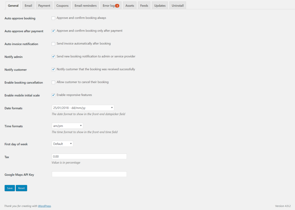Image resolution: width=295 pixels, height=210 pixels.
Task: Allow customers to cancel their booking
Action: pyautogui.click(x=53, y=82)
